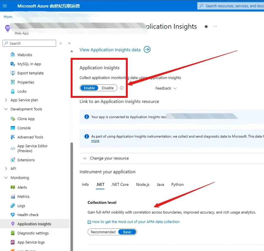264x251 pixels.
Task: Click the WebJobs icon in sidebar
Action: (13, 55)
